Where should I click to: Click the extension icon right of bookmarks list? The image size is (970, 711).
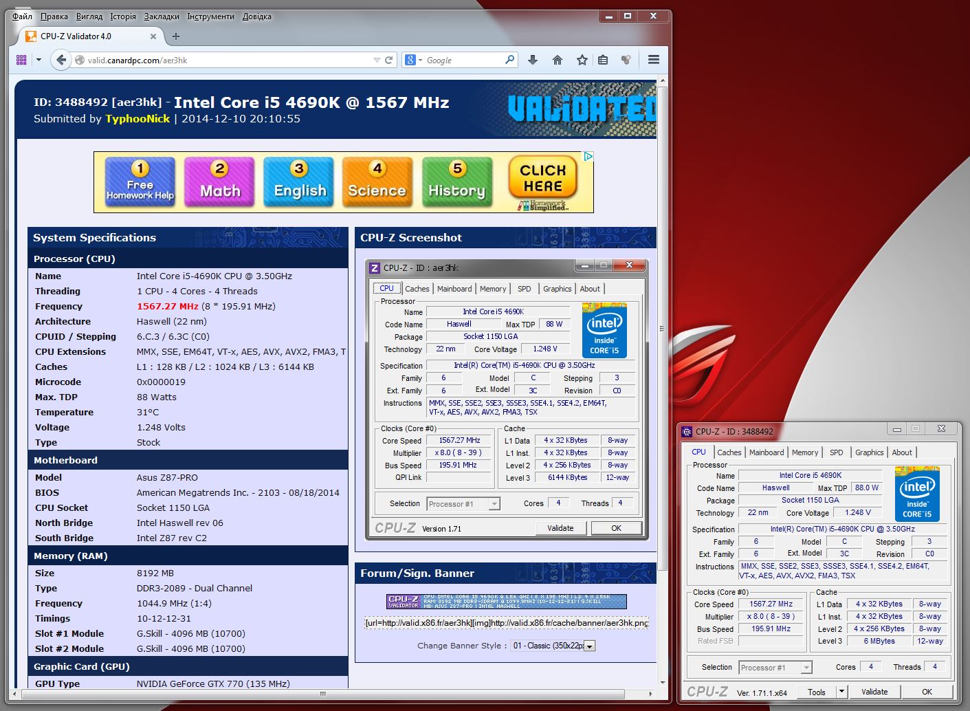(626, 61)
